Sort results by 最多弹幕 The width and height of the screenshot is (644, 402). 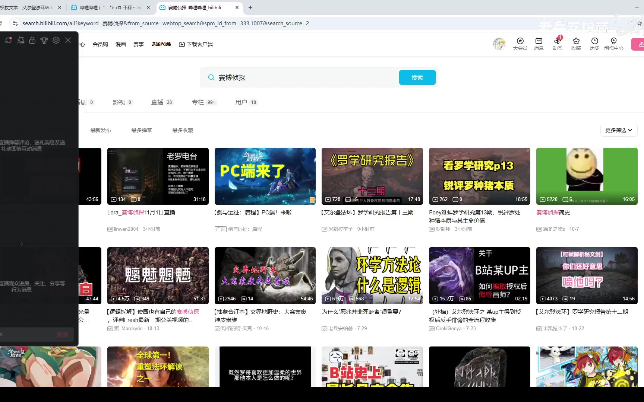tap(142, 130)
